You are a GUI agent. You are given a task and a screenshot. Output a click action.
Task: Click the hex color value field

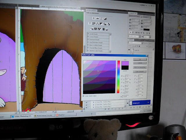click(125, 97)
